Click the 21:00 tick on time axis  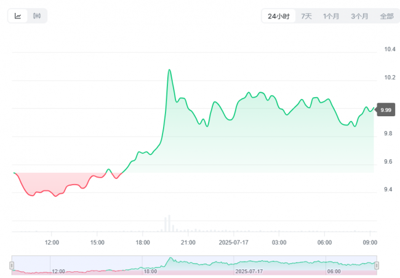click(x=188, y=242)
